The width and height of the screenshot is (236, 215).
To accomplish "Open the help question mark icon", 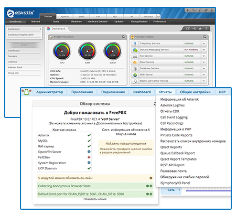I will 206,28.
